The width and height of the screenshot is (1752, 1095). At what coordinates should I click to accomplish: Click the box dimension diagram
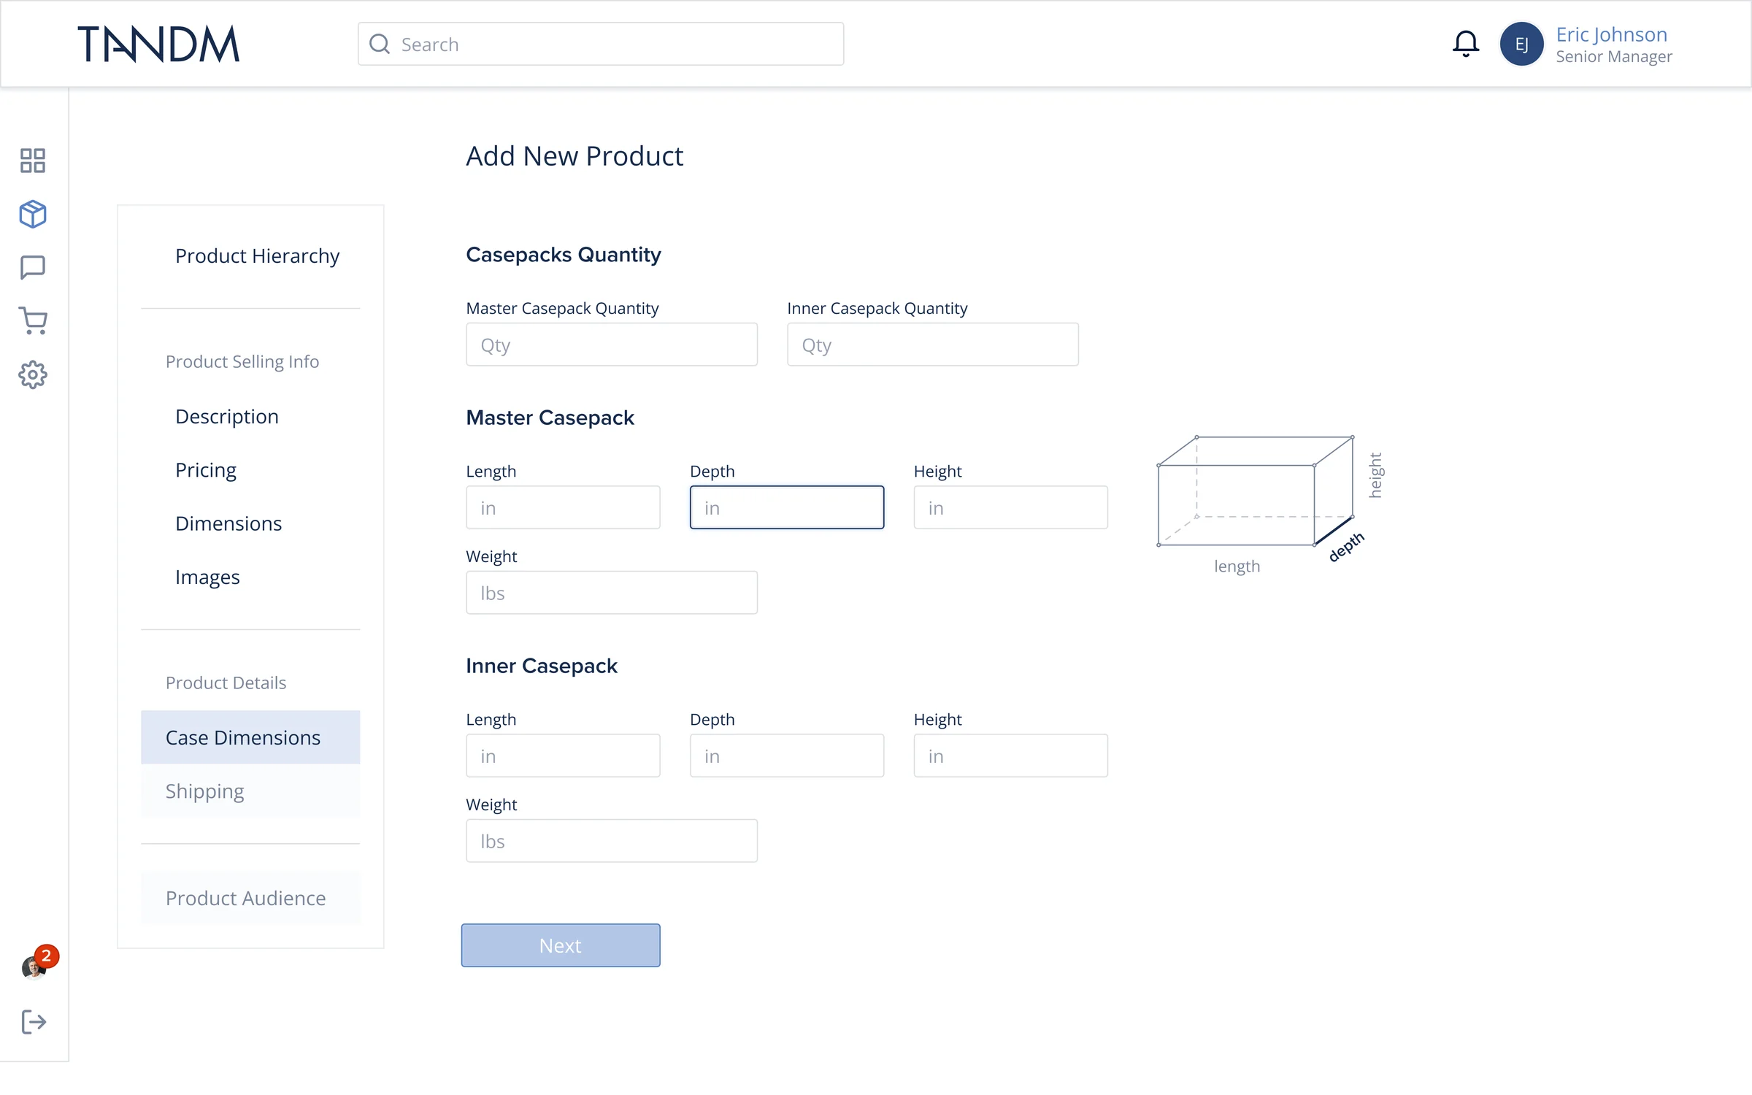pyautogui.click(x=1269, y=504)
